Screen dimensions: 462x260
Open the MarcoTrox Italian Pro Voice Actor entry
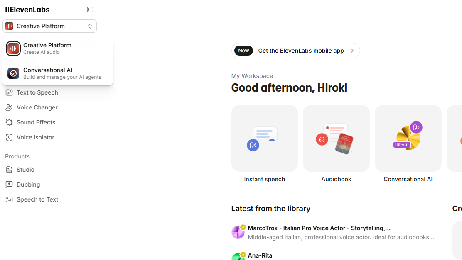pos(319,228)
